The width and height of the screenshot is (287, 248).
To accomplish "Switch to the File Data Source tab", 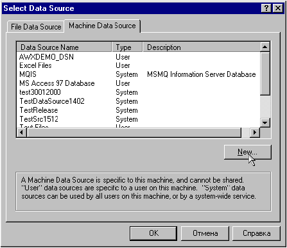I will 36,27.
